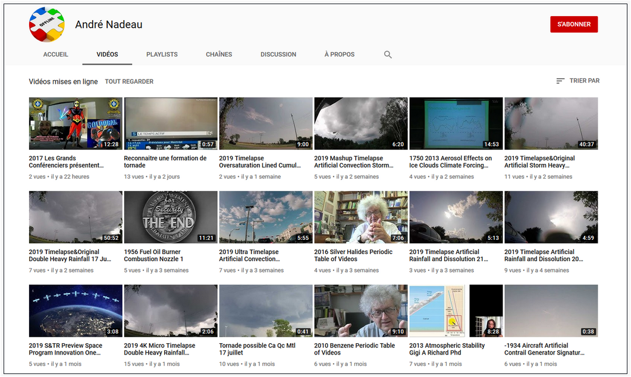This screenshot has height=377, width=631.
Task: Click title '2019 4K Micro Timelapse Double Heavy Rainfall'
Action: pyautogui.click(x=160, y=349)
